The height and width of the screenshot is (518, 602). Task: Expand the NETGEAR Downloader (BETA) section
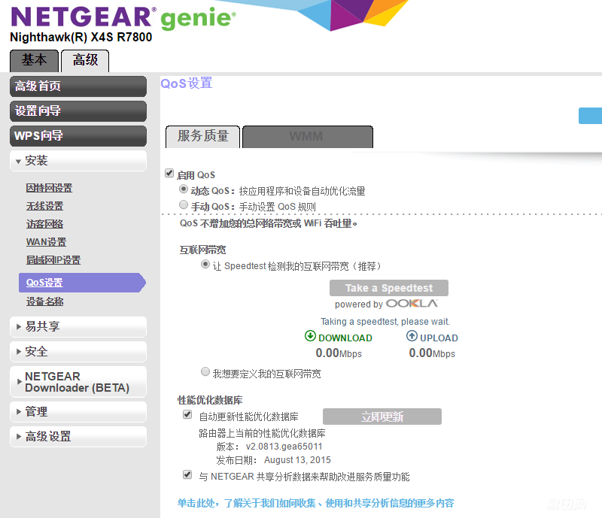coord(78,382)
